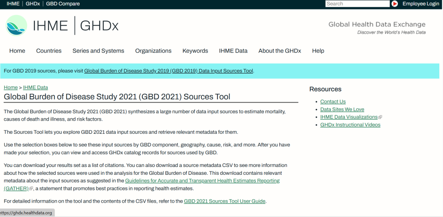Image resolution: width=443 pixels, height=217 pixels.
Task: Go to the Home menu item
Action: click(x=17, y=51)
